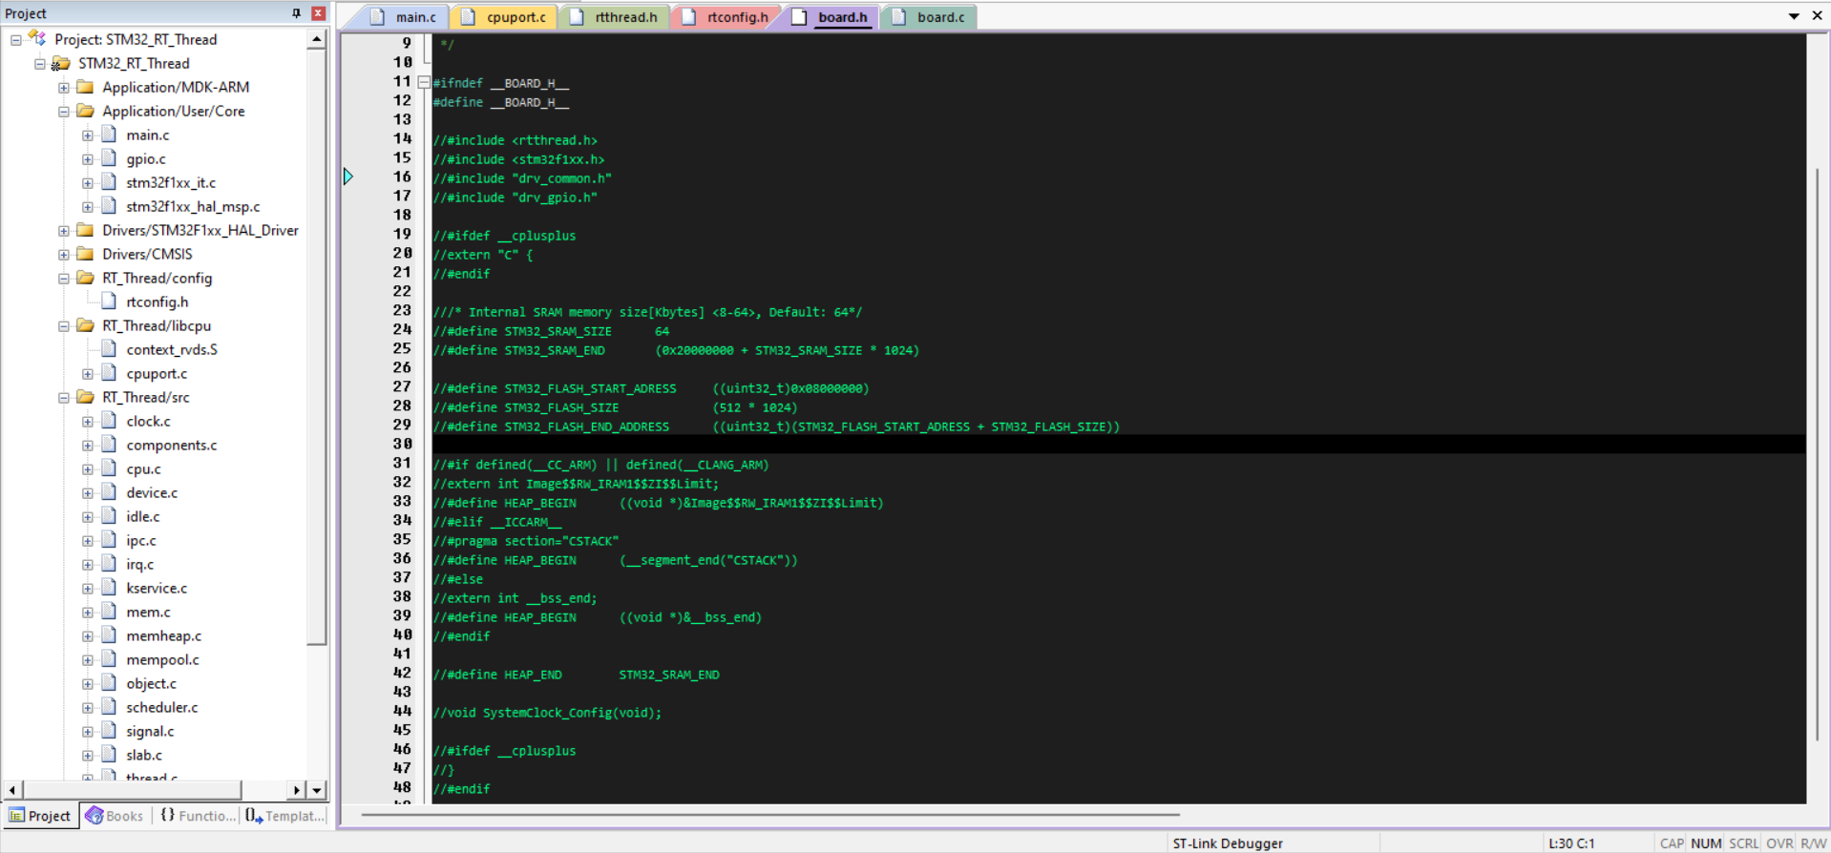Click the project workspace root icon
1831x853 pixels.
pos(37,38)
